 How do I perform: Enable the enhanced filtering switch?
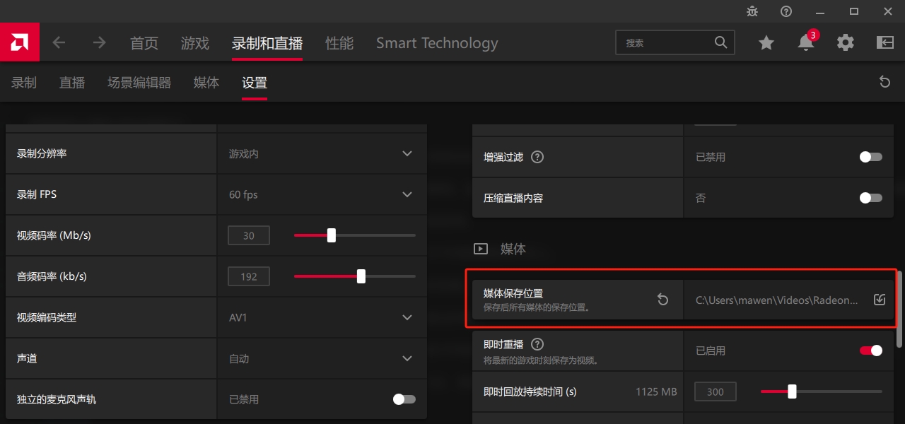tap(870, 157)
